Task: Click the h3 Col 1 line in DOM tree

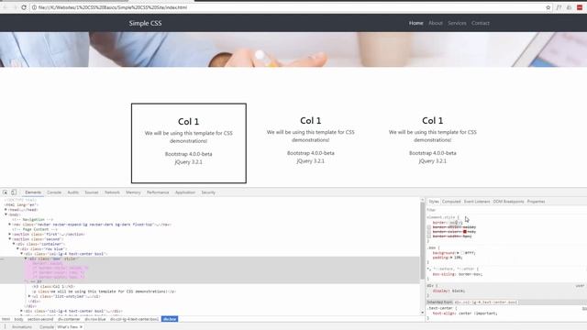Action: pyautogui.click(x=54, y=287)
